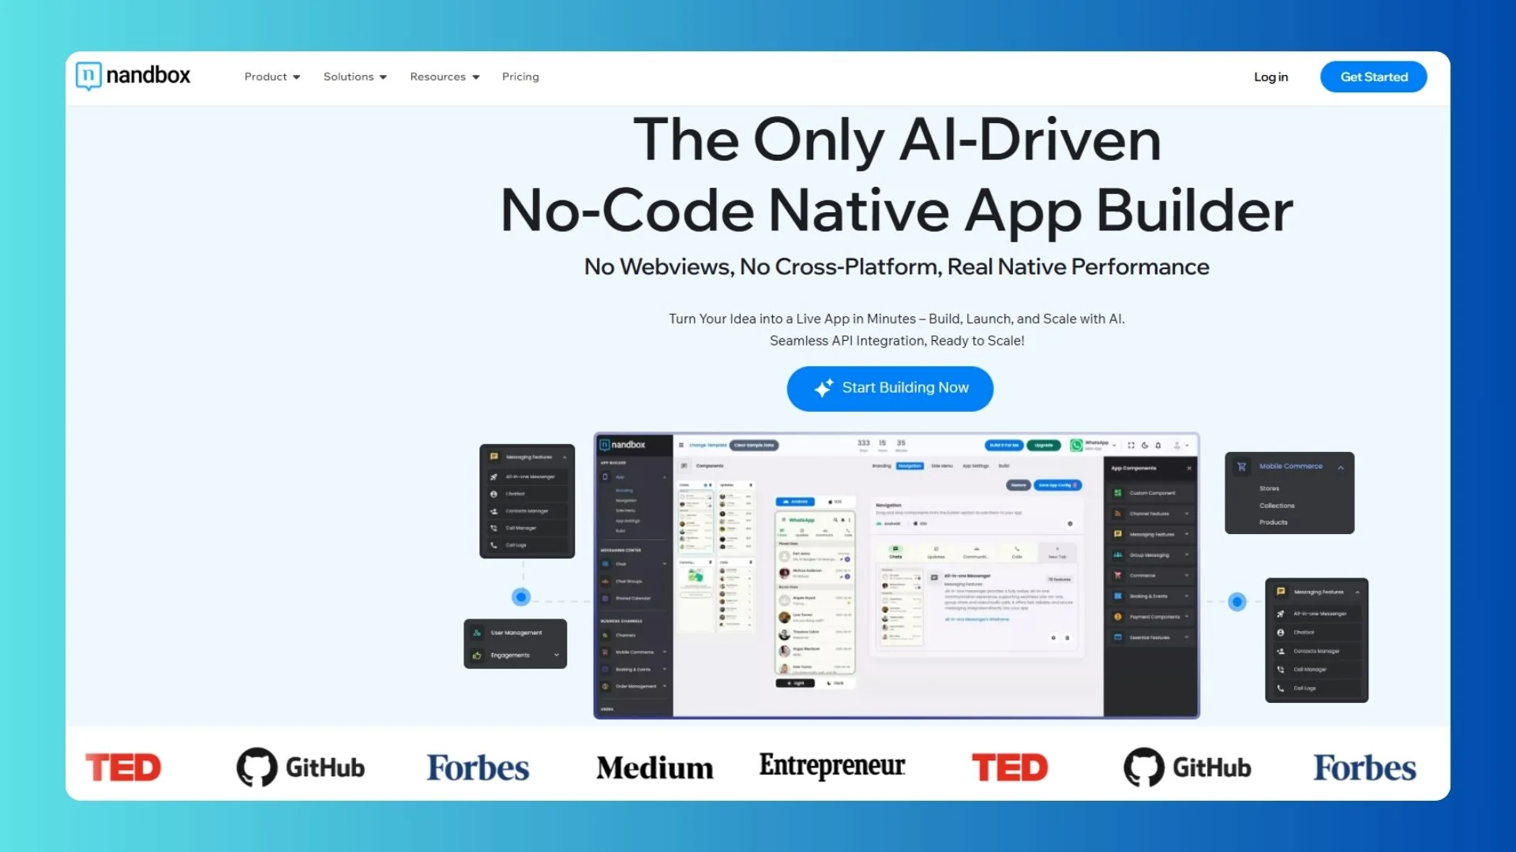Click the Start Building Now button
This screenshot has width=1516, height=852.
[x=890, y=388]
